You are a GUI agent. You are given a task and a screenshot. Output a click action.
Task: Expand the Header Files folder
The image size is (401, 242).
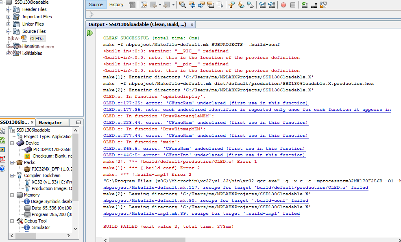9,9
